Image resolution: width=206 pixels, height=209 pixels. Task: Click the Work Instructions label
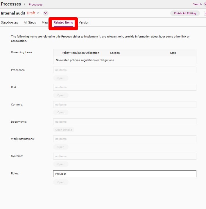[x=23, y=139]
